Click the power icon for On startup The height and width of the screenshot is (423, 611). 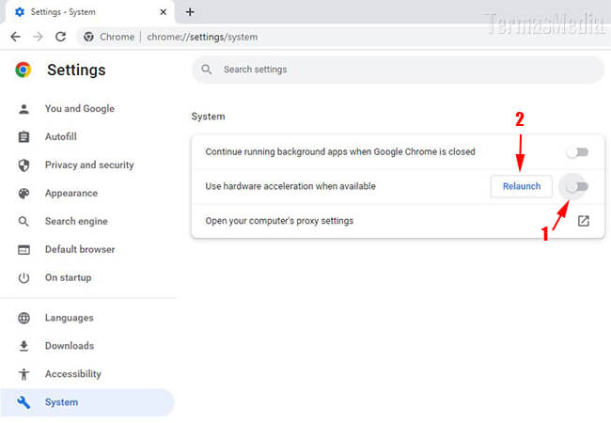[x=23, y=277]
